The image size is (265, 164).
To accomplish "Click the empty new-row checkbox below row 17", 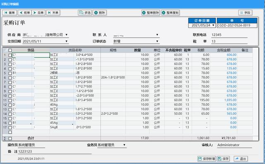I will [10, 132].
